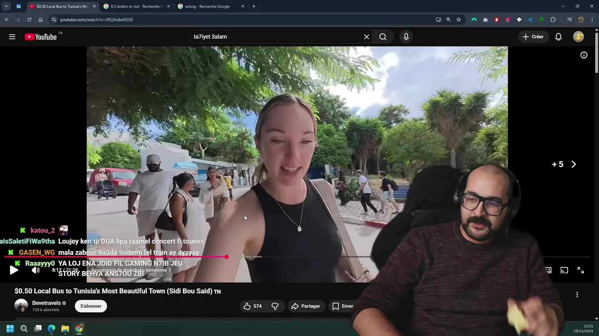Click the youtube.com address bar URL

pos(96,20)
